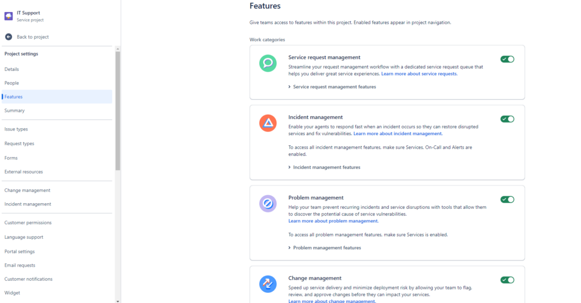
Task: Open Language support settings
Action: (x=24, y=237)
